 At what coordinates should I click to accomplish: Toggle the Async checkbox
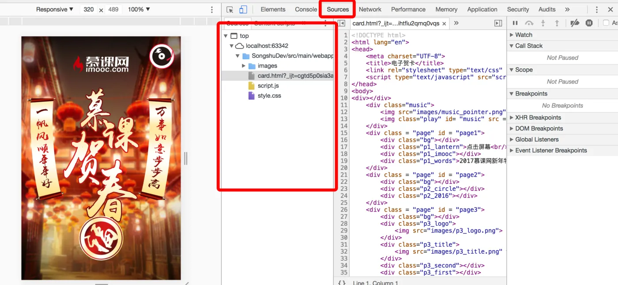606,23
